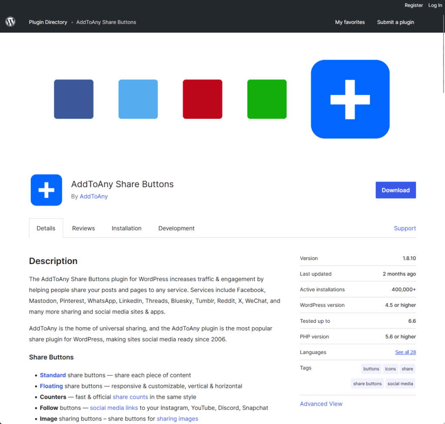Click the version value 1.8.10
Screen dimensions: 445x424
pos(409,258)
